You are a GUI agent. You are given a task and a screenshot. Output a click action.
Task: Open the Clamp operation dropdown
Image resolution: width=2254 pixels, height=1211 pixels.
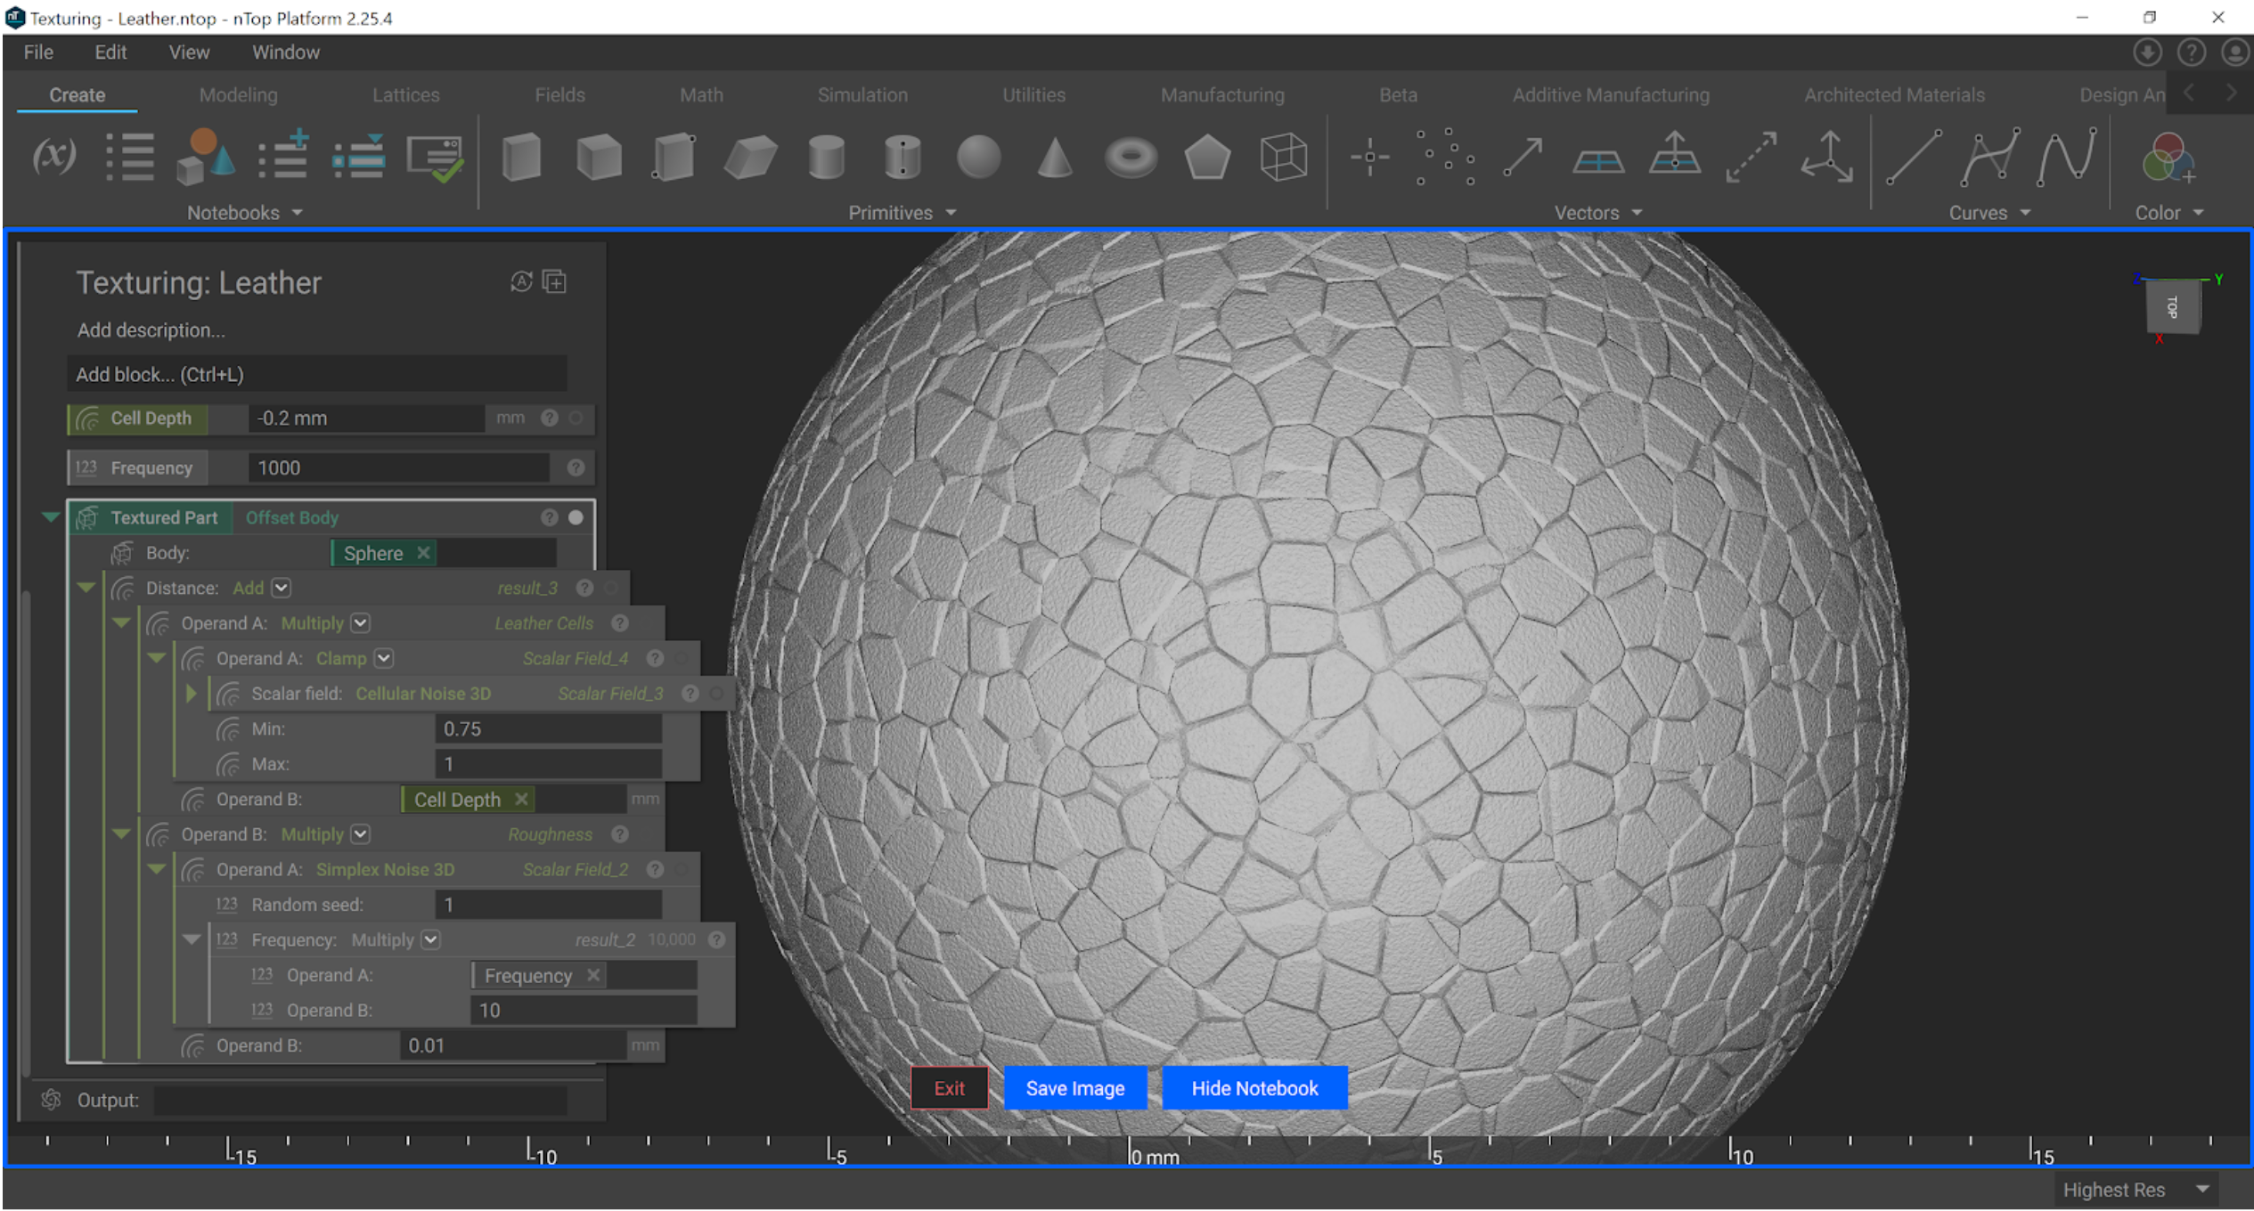(384, 658)
